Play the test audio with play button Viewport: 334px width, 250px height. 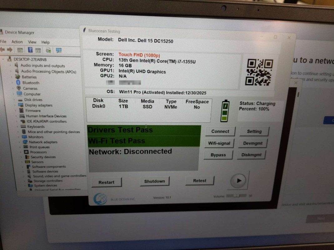click(238, 181)
